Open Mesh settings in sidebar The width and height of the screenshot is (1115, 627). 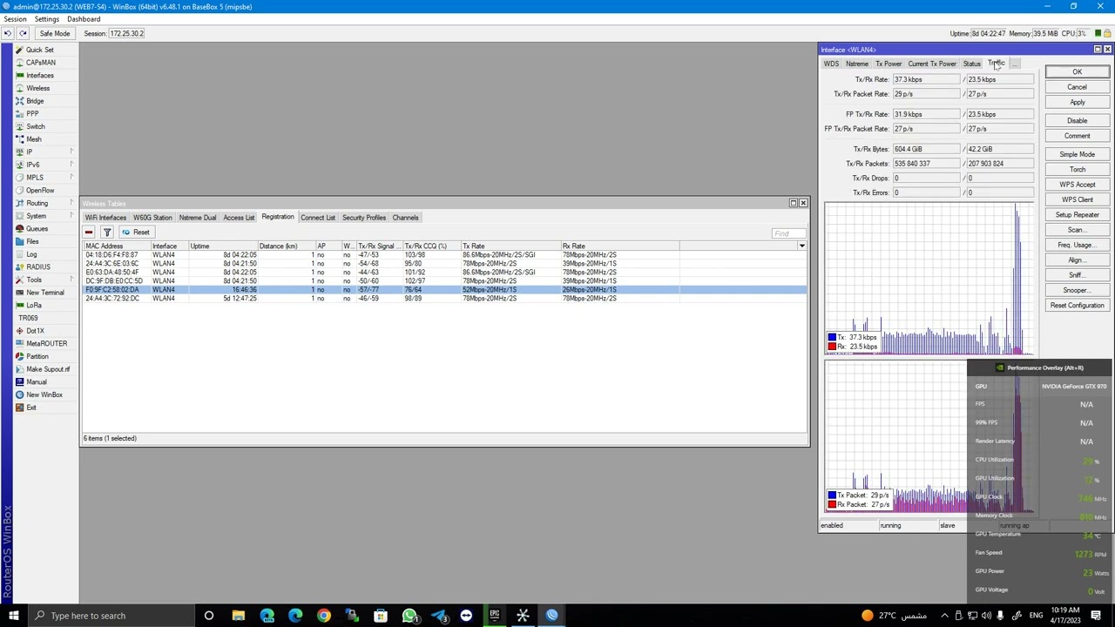tap(33, 139)
